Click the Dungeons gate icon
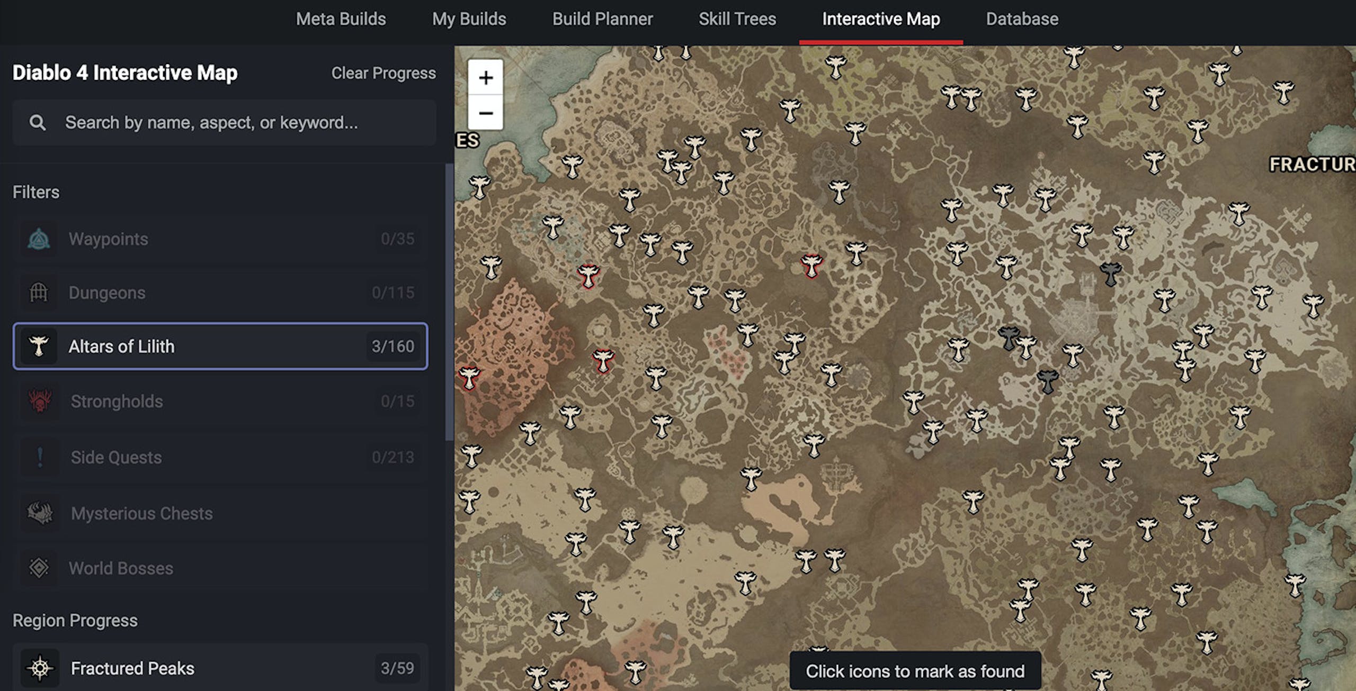This screenshot has height=691, width=1356. click(39, 293)
